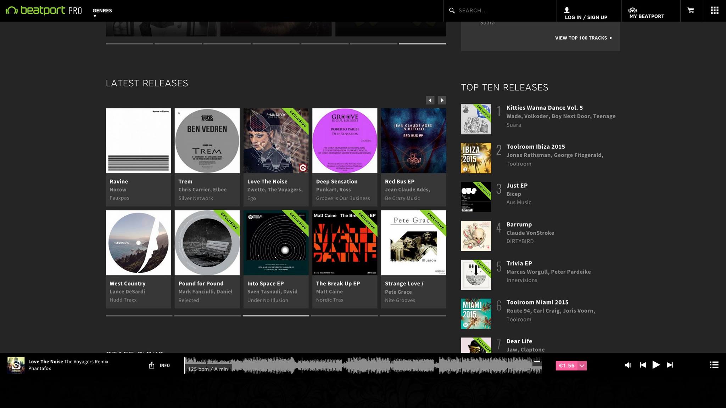Skip to next track
Viewport: 726px width, 408px height.
click(670, 365)
